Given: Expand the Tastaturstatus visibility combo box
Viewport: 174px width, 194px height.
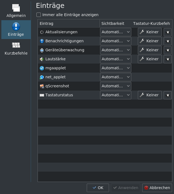Looking at the screenshot, I should (116, 95).
